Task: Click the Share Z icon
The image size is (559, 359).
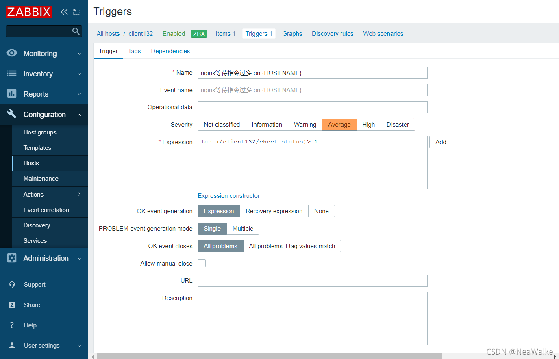Action: click(12, 305)
